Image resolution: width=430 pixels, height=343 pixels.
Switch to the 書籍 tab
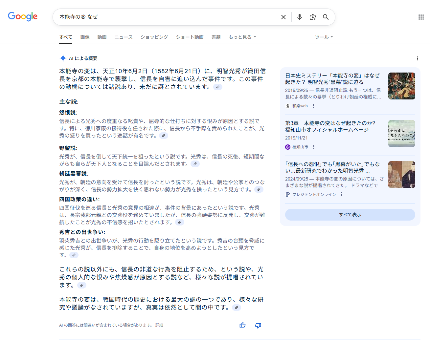pos(216,37)
